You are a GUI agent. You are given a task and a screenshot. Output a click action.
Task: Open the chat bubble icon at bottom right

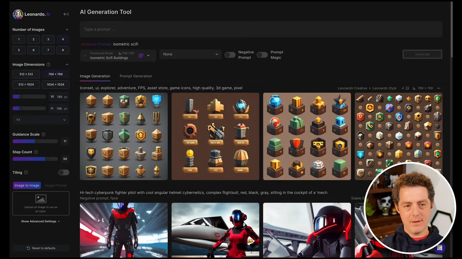tap(439, 247)
